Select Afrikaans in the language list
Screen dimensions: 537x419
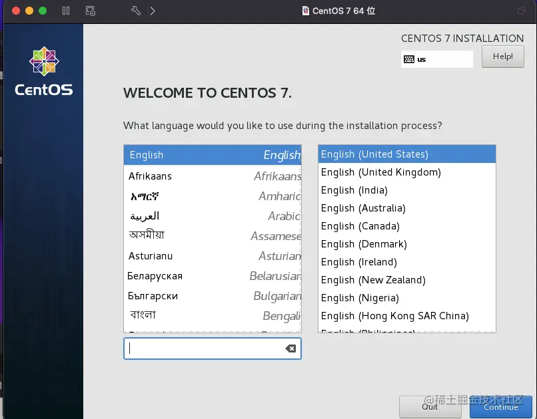click(x=213, y=176)
